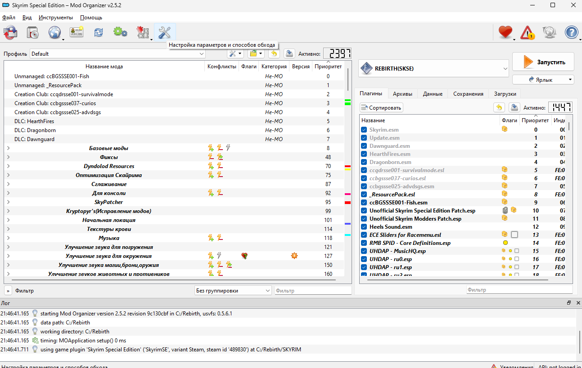Viewport: 582px width, 368px height.
Task: Switch to the Данные tab
Action: coord(433,93)
